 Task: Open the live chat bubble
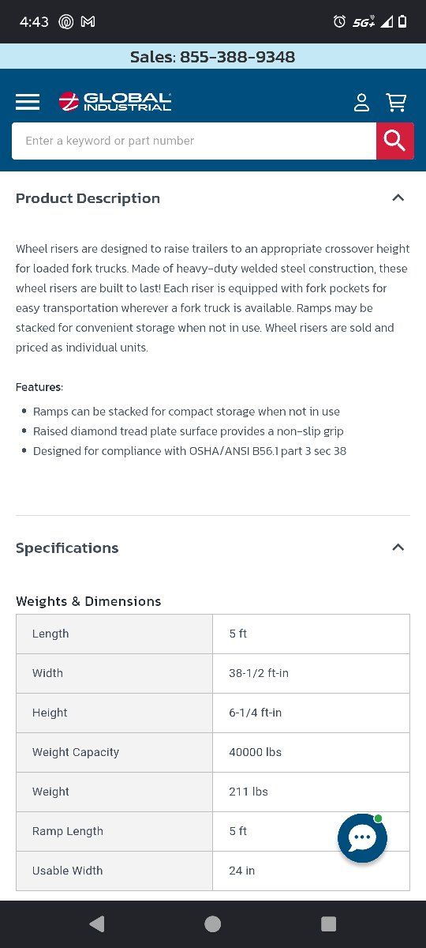[362, 838]
